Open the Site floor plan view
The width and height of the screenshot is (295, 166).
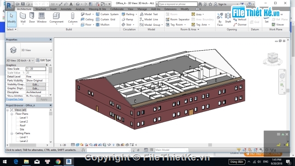click(x=22, y=130)
